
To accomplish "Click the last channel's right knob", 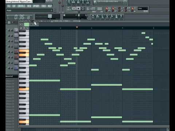I will (x=12, y=68).
